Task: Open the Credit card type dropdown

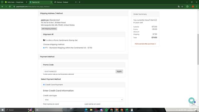Action: pos(83,100)
